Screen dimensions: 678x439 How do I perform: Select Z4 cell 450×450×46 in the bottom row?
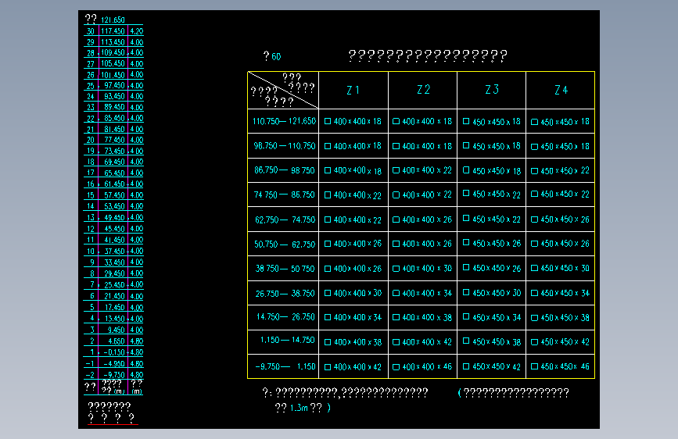click(x=560, y=366)
